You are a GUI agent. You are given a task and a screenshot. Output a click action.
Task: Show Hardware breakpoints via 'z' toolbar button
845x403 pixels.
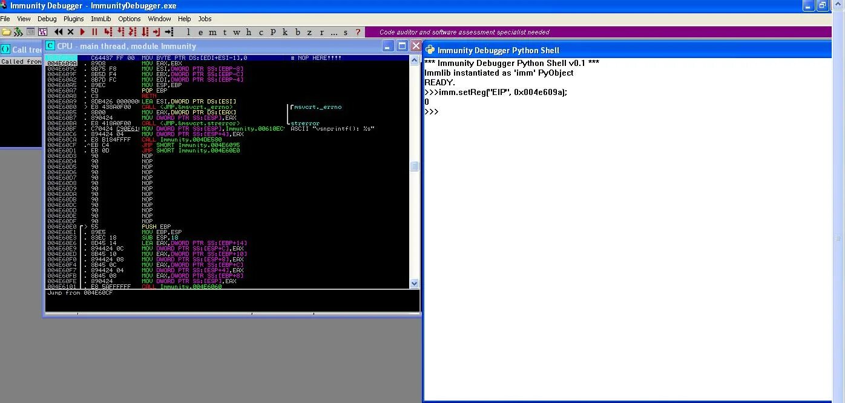point(309,32)
